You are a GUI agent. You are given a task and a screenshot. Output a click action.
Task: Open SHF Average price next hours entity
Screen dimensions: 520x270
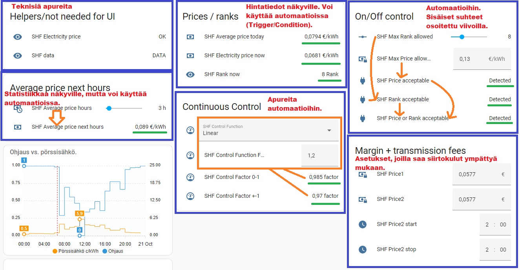tap(68, 127)
